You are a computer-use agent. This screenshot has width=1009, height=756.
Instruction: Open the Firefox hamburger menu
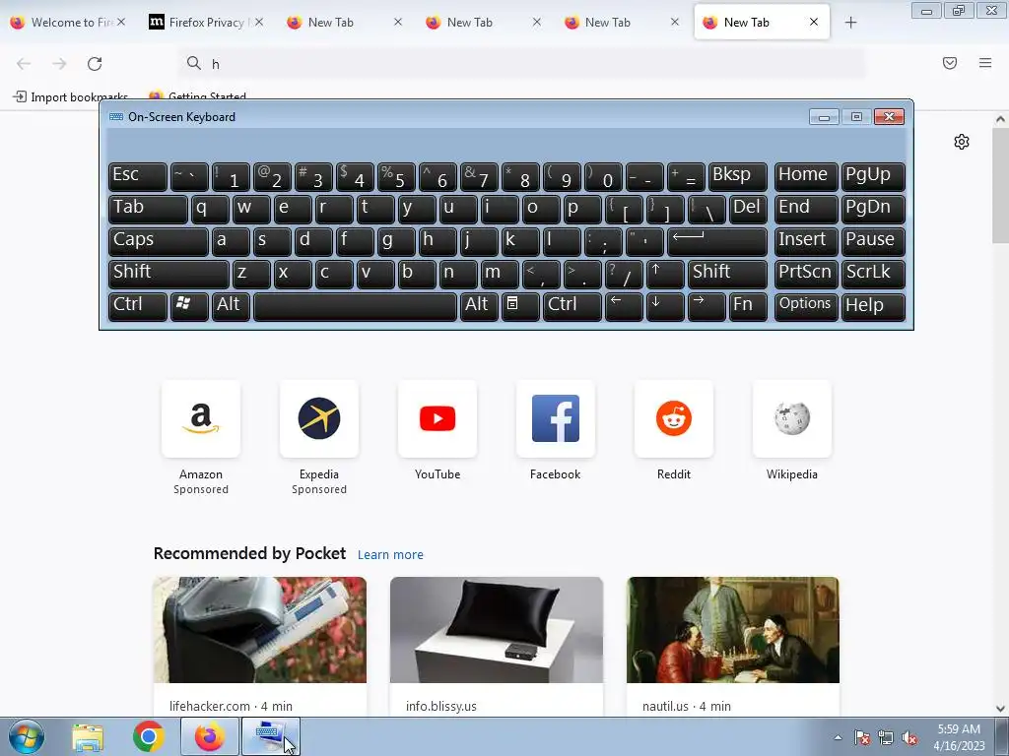985,63
